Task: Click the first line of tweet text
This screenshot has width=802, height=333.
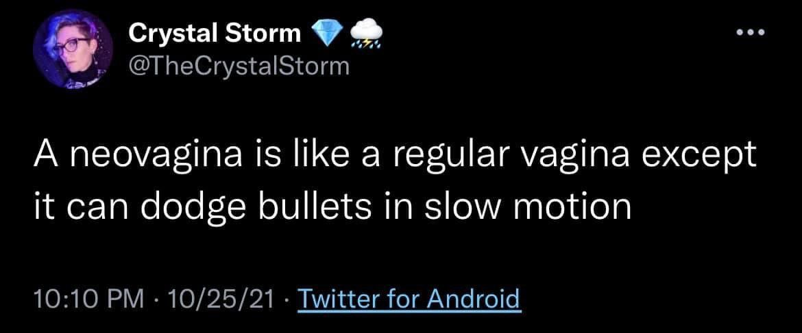Action: pyautogui.click(x=395, y=167)
